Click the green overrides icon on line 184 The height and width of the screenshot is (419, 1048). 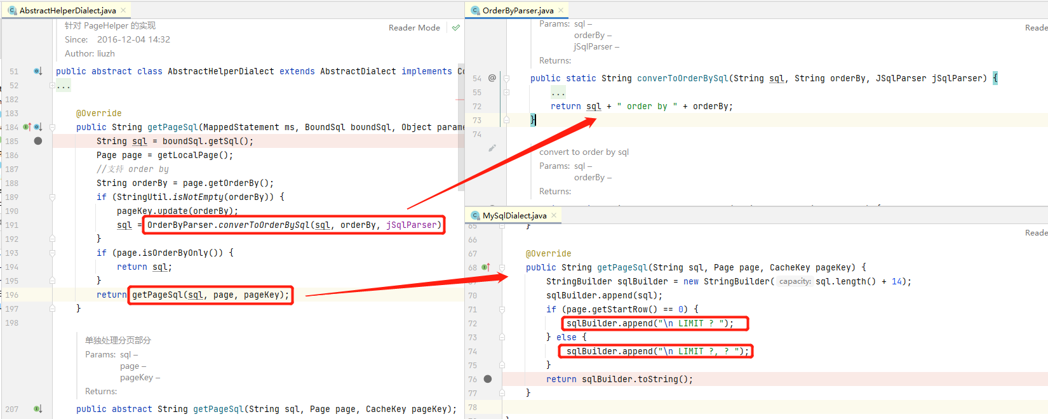point(27,127)
